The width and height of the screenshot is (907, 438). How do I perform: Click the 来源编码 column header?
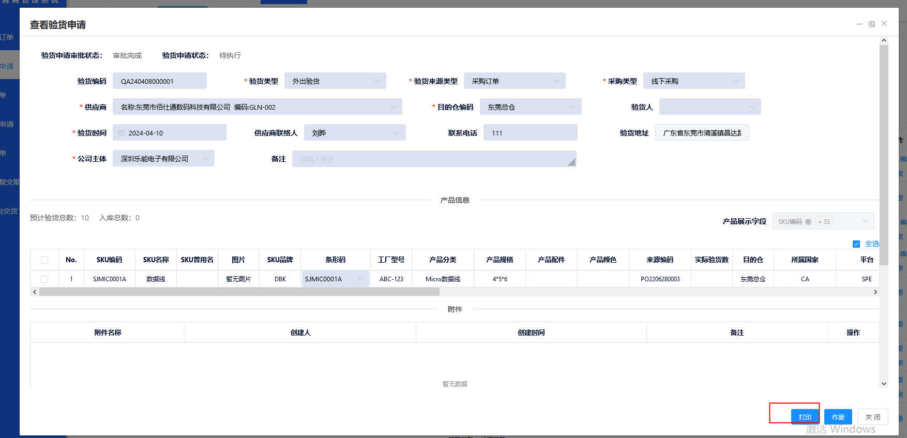click(x=660, y=260)
